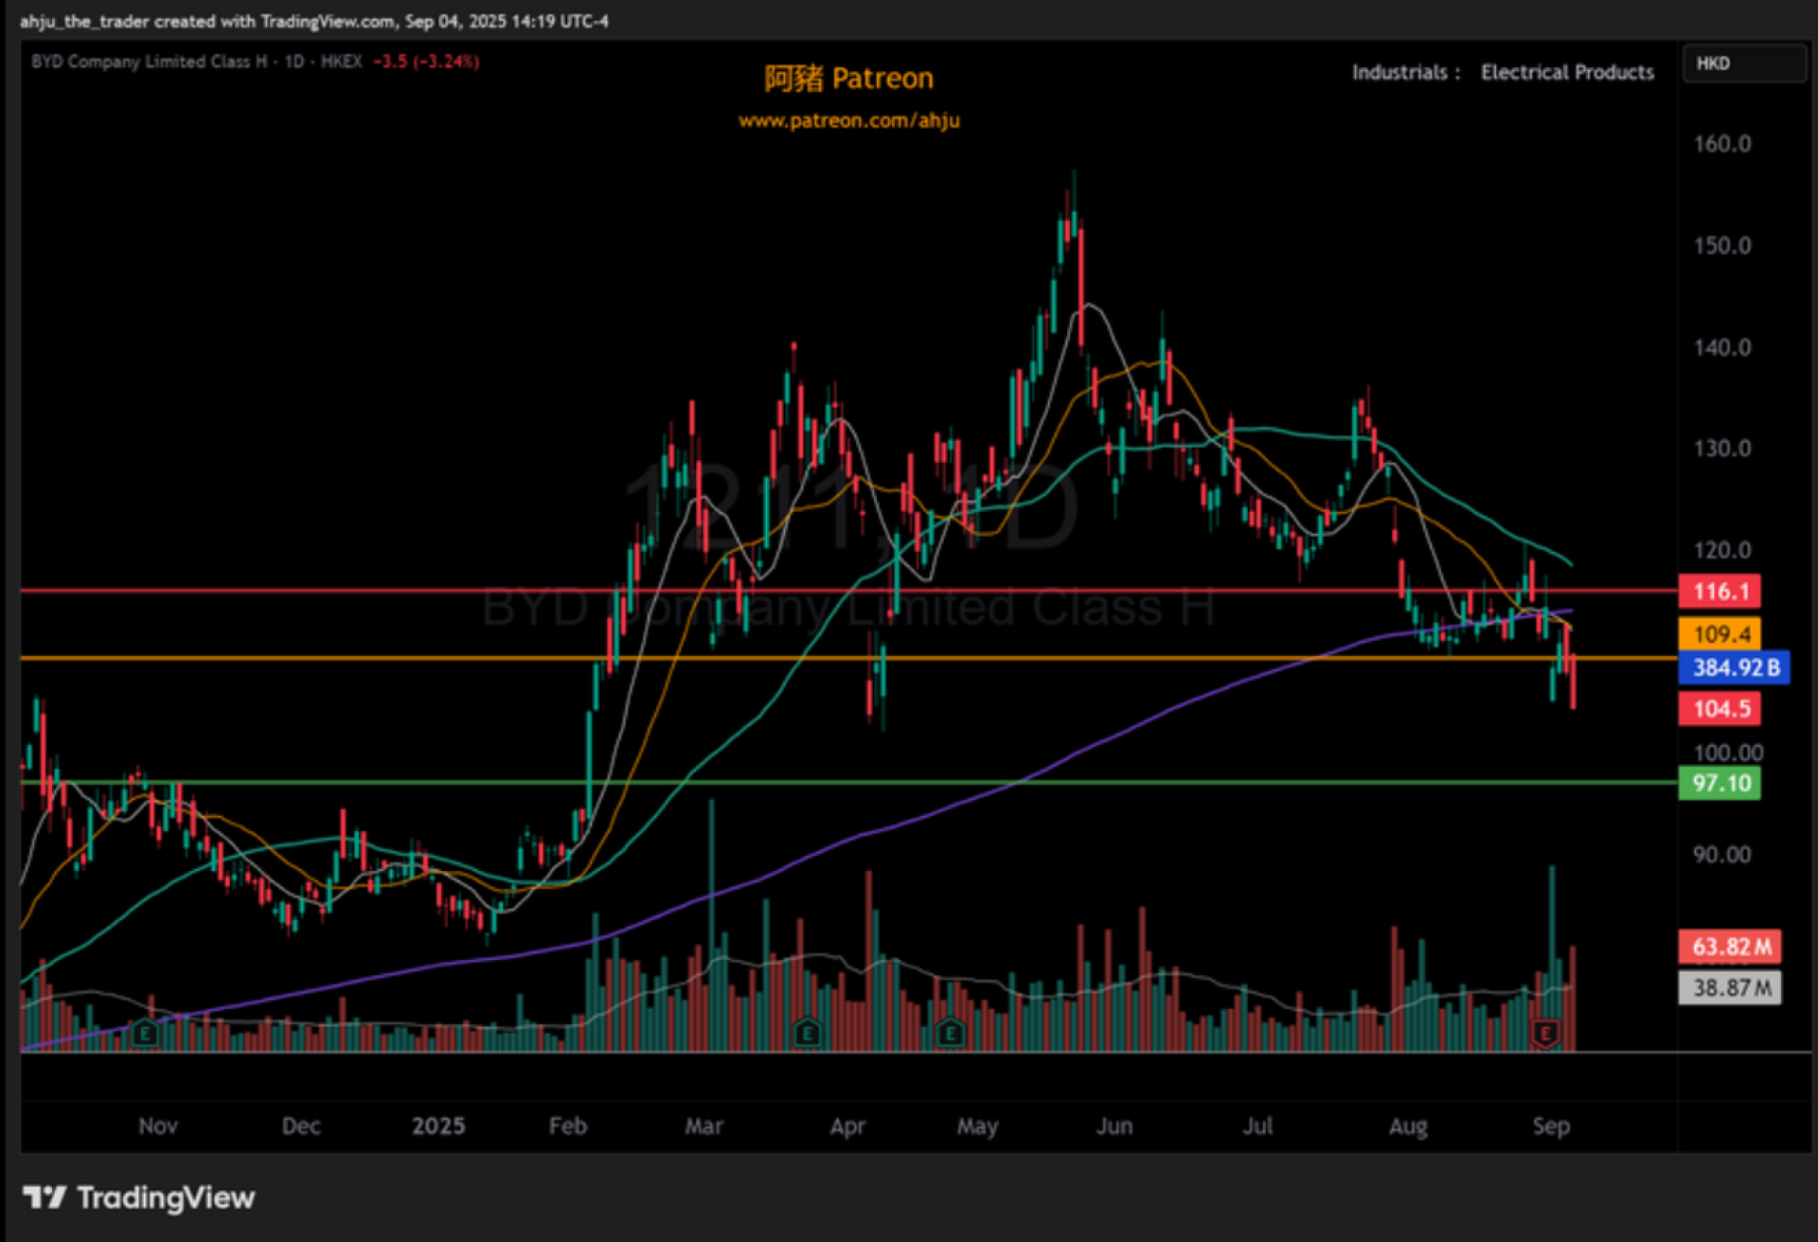Click the Electrical Products industry label

point(1567,72)
